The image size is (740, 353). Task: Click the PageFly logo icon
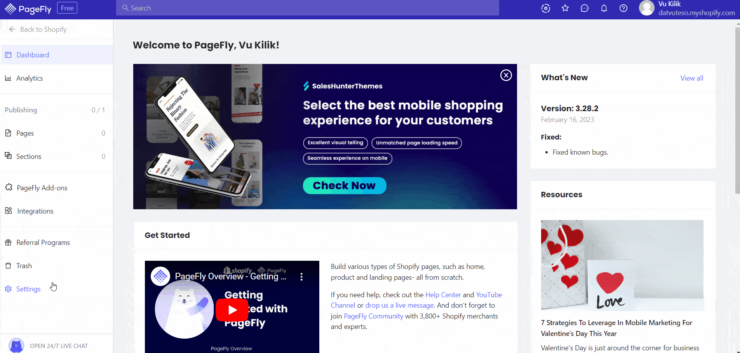pyautogui.click(x=10, y=9)
